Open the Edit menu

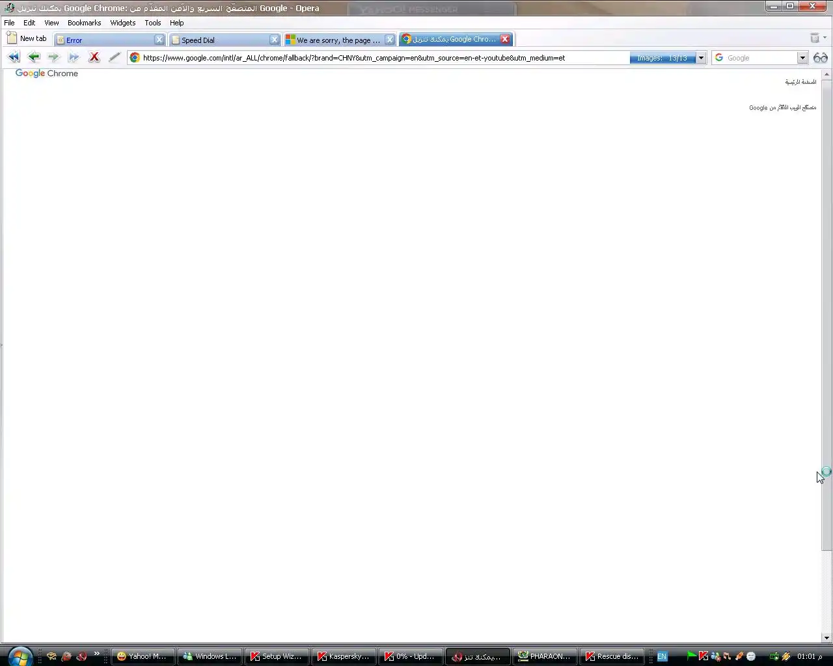pyautogui.click(x=29, y=23)
